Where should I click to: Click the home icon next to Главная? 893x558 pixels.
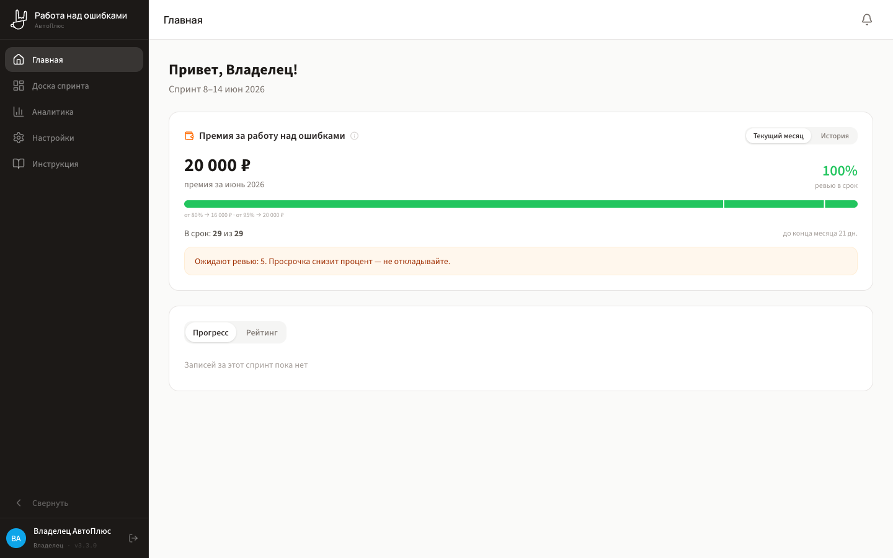pos(19,60)
